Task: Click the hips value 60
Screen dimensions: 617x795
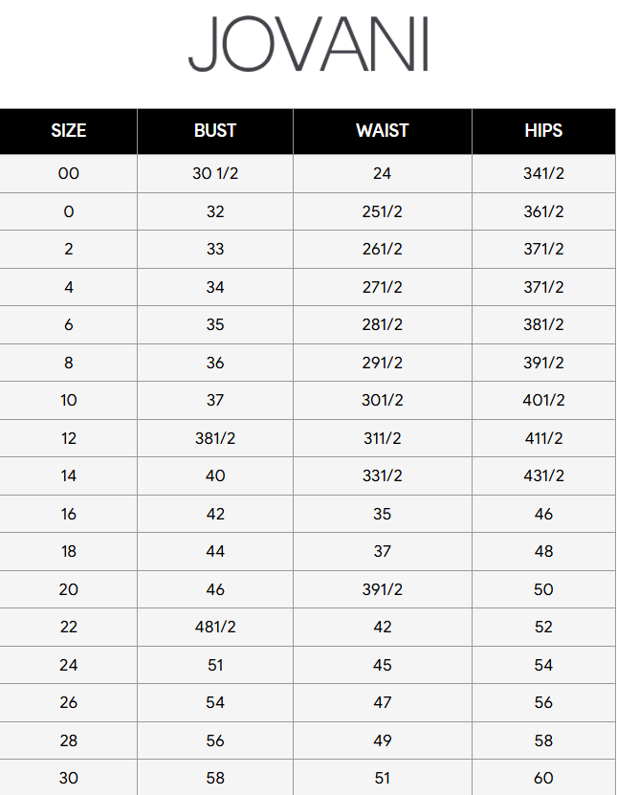Action: [x=543, y=778]
